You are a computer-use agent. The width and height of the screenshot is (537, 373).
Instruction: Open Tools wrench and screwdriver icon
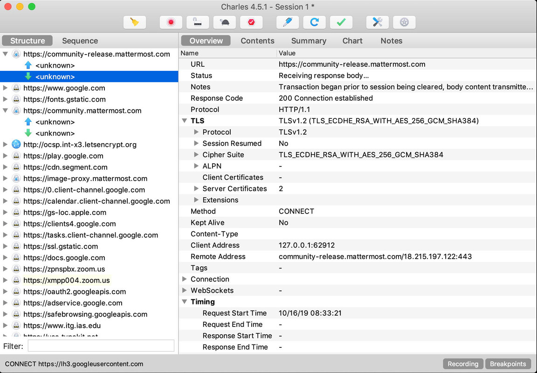point(378,22)
